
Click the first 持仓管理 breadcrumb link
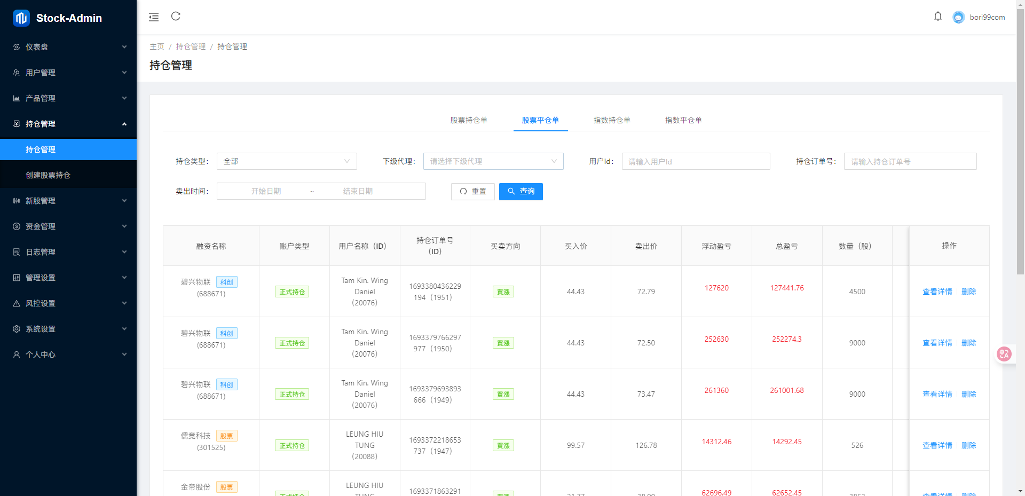191,46
